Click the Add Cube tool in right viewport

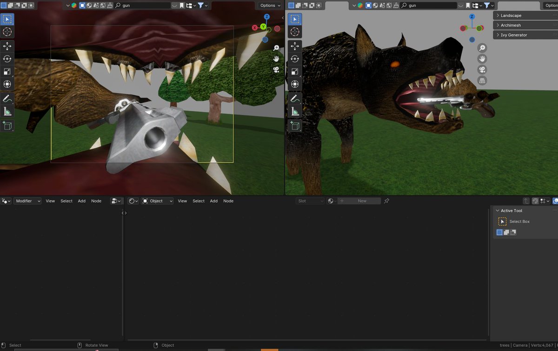tap(294, 126)
